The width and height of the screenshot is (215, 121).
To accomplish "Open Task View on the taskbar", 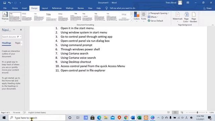I will (78, 118).
